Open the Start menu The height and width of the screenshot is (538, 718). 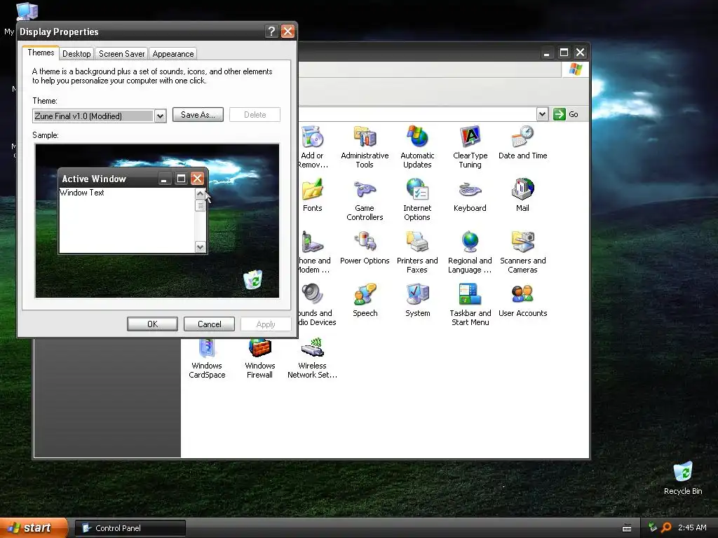pos(33,527)
